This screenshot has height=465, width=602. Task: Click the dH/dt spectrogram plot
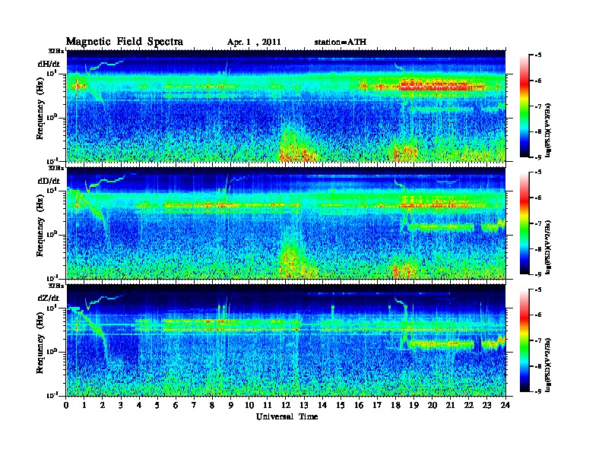pyautogui.click(x=286, y=106)
